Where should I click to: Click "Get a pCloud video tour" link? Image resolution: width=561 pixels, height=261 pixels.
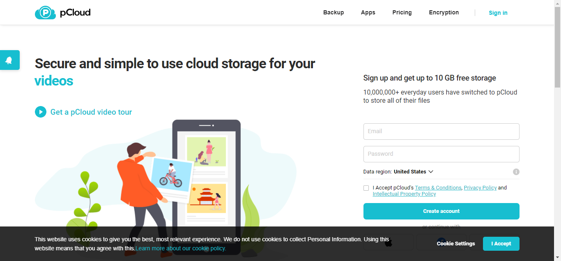click(x=91, y=112)
